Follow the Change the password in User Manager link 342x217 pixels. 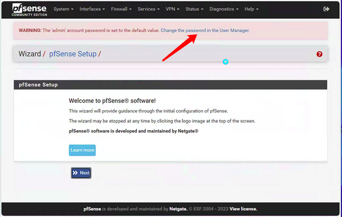[x=205, y=30]
